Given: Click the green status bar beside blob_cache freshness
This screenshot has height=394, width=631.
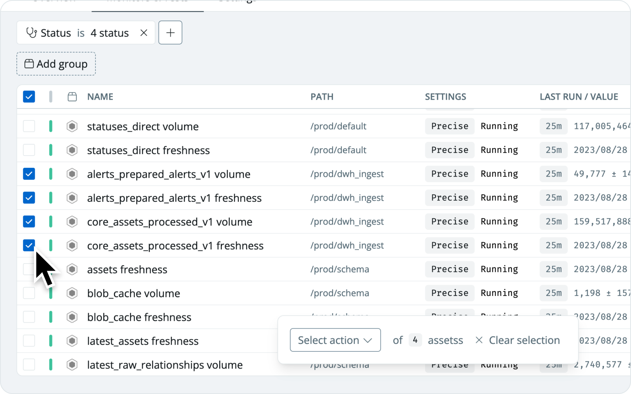Looking at the screenshot, I should pos(50,317).
